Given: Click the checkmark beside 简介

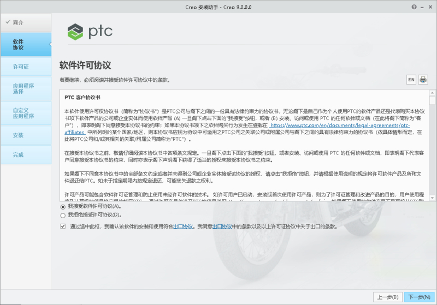Looking at the screenshot, I should [x=8, y=22].
